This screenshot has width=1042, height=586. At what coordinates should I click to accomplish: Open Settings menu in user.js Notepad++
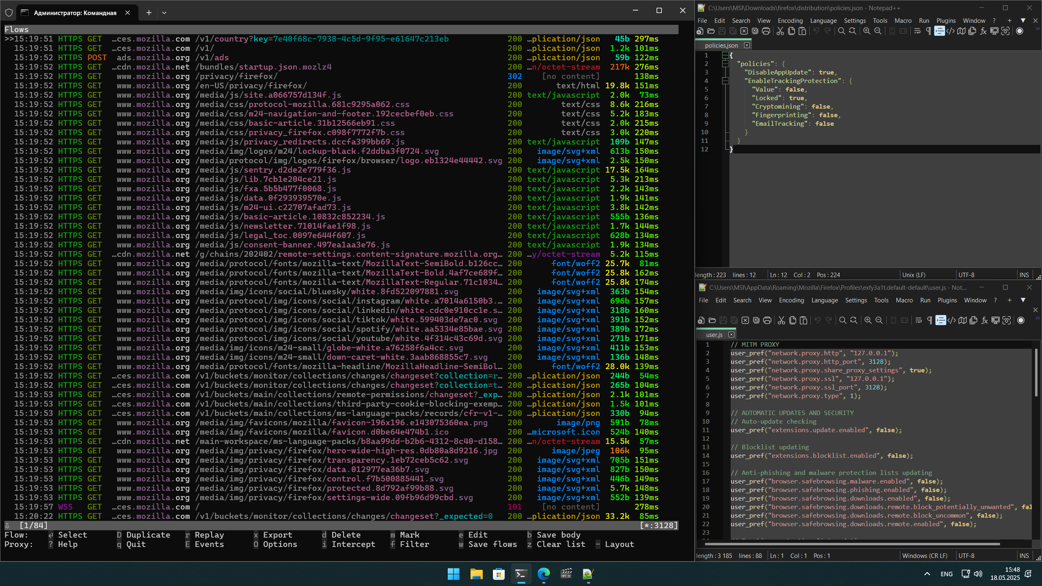(x=856, y=300)
